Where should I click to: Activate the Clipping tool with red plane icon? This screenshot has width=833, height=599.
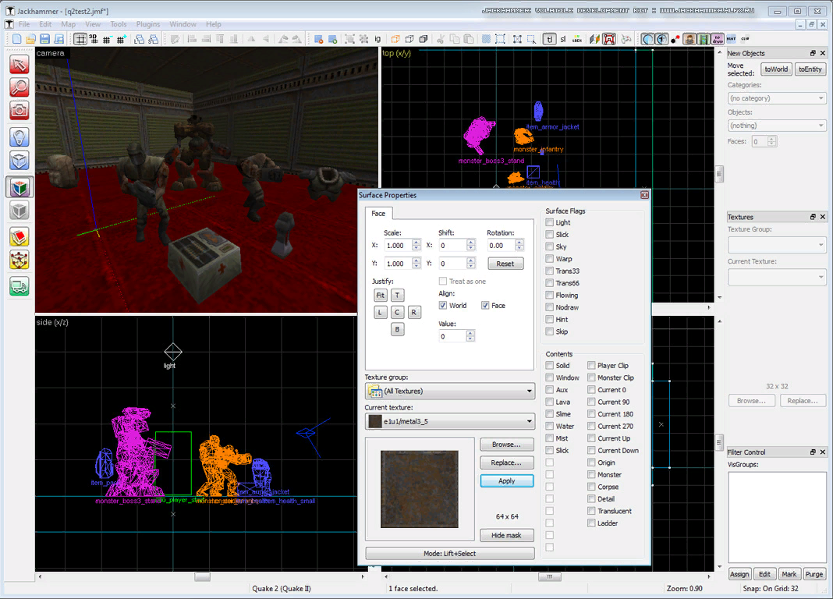[x=19, y=237]
